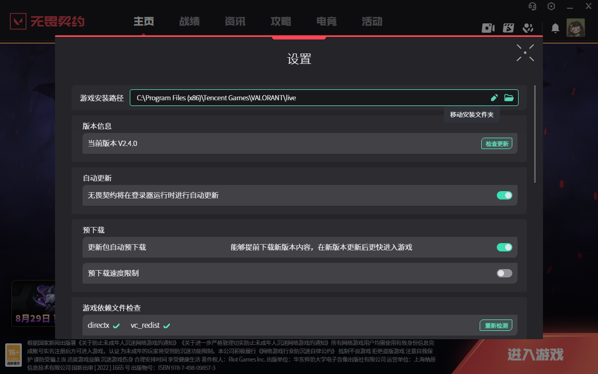Viewport: 598px width, 374px height.
Task: Click the 16+ age rating badge
Action: pyautogui.click(x=13, y=355)
